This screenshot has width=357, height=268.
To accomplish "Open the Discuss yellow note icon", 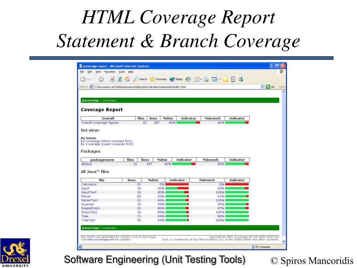I will 226,79.
